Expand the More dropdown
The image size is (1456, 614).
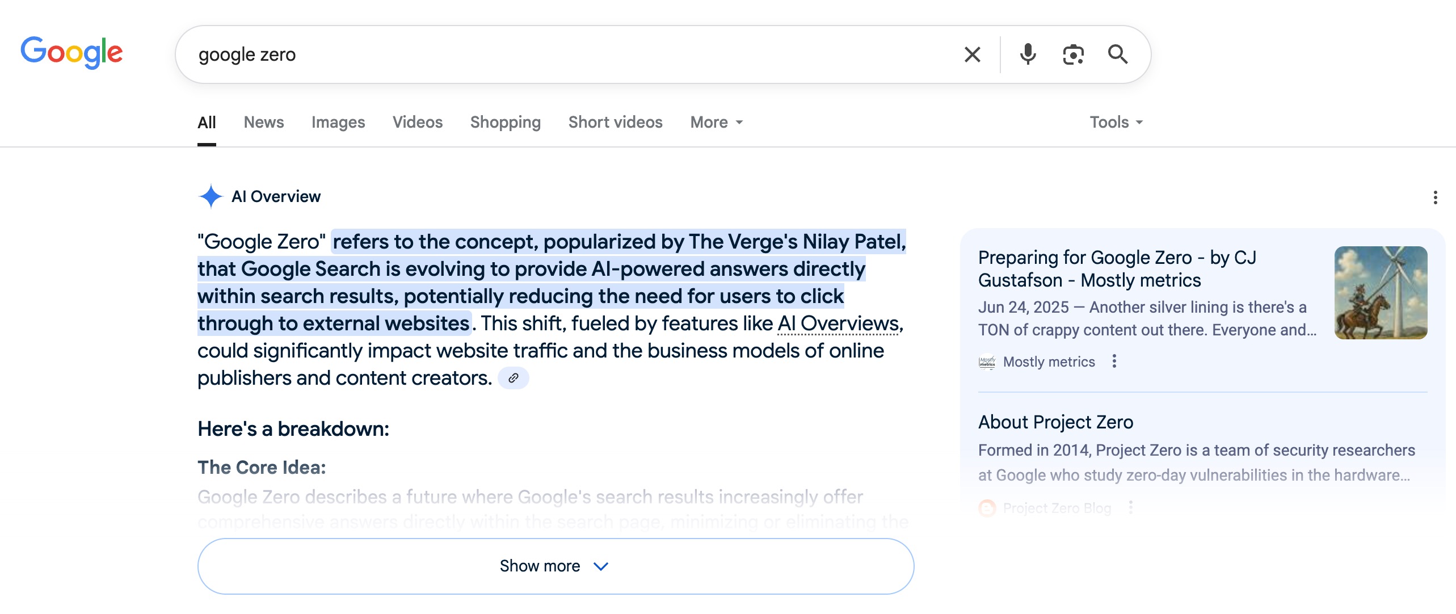click(x=717, y=123)
